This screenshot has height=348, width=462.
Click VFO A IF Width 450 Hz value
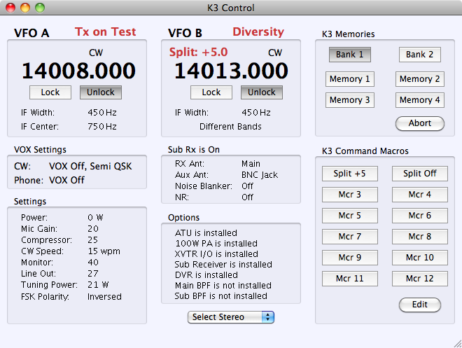(102, 113)
